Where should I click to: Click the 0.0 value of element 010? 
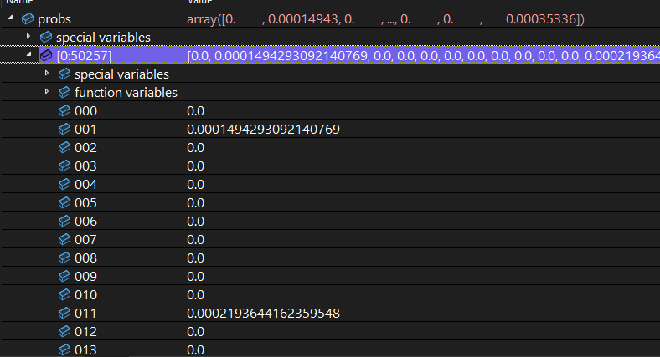tap(196, 295)
